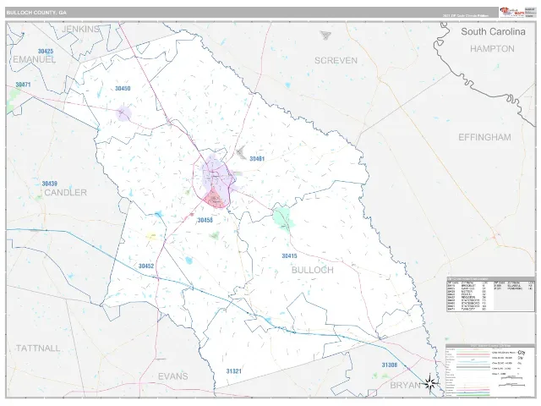Click the map legend box
This screenshot has width=541, height=406.
(490, 370)
